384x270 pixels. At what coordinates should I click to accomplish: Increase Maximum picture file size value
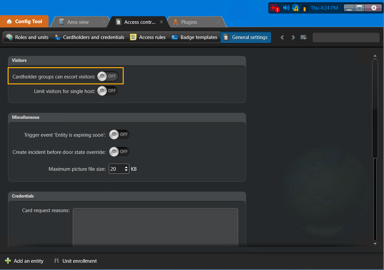tap(126, 167)
